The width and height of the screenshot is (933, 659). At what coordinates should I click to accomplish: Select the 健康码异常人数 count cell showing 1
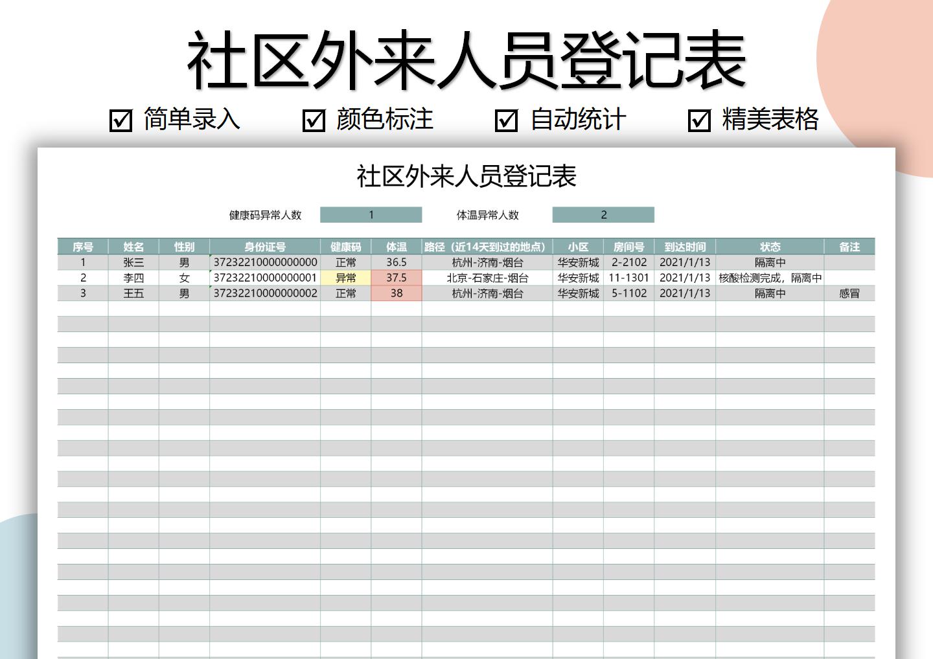[x=371, y=214]
